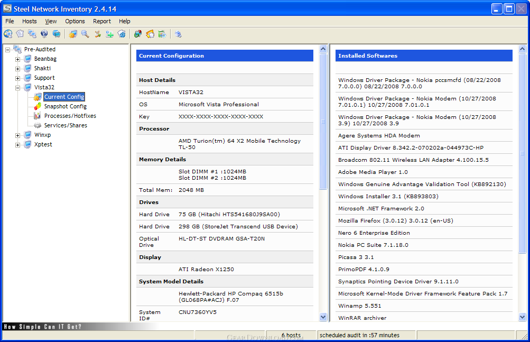Click the Xptest host computer icon
Viewport: 530px width, 342px height.
(27, 144)
